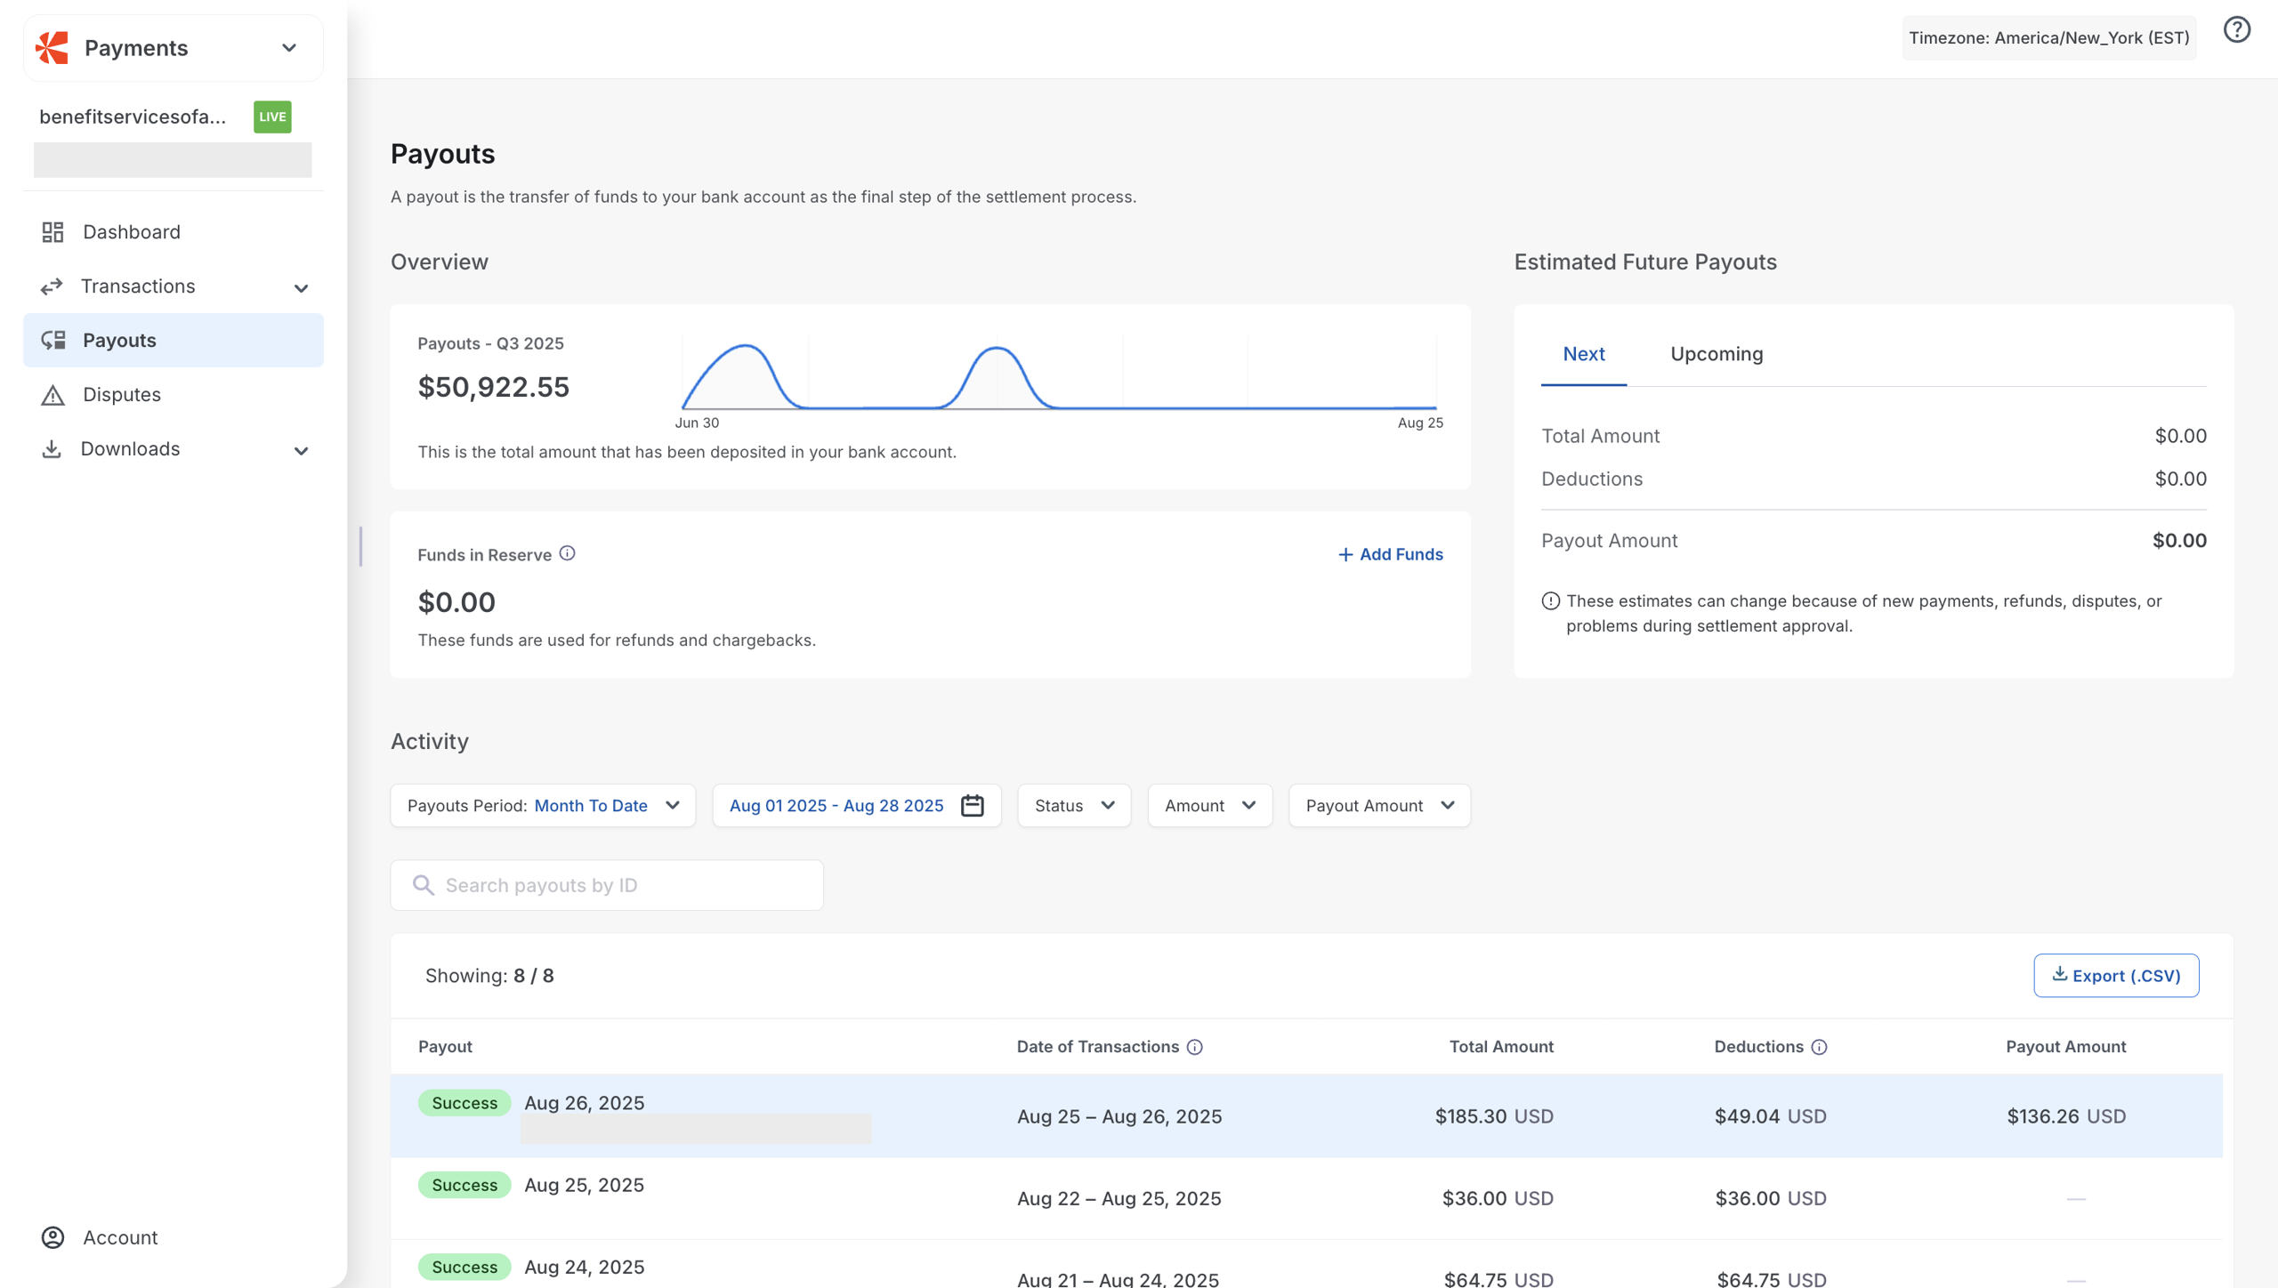The height and width of the screenshot is (1288, 2278).
Task: Switch to the Upcoming tab
Action: pos(1716,354)
